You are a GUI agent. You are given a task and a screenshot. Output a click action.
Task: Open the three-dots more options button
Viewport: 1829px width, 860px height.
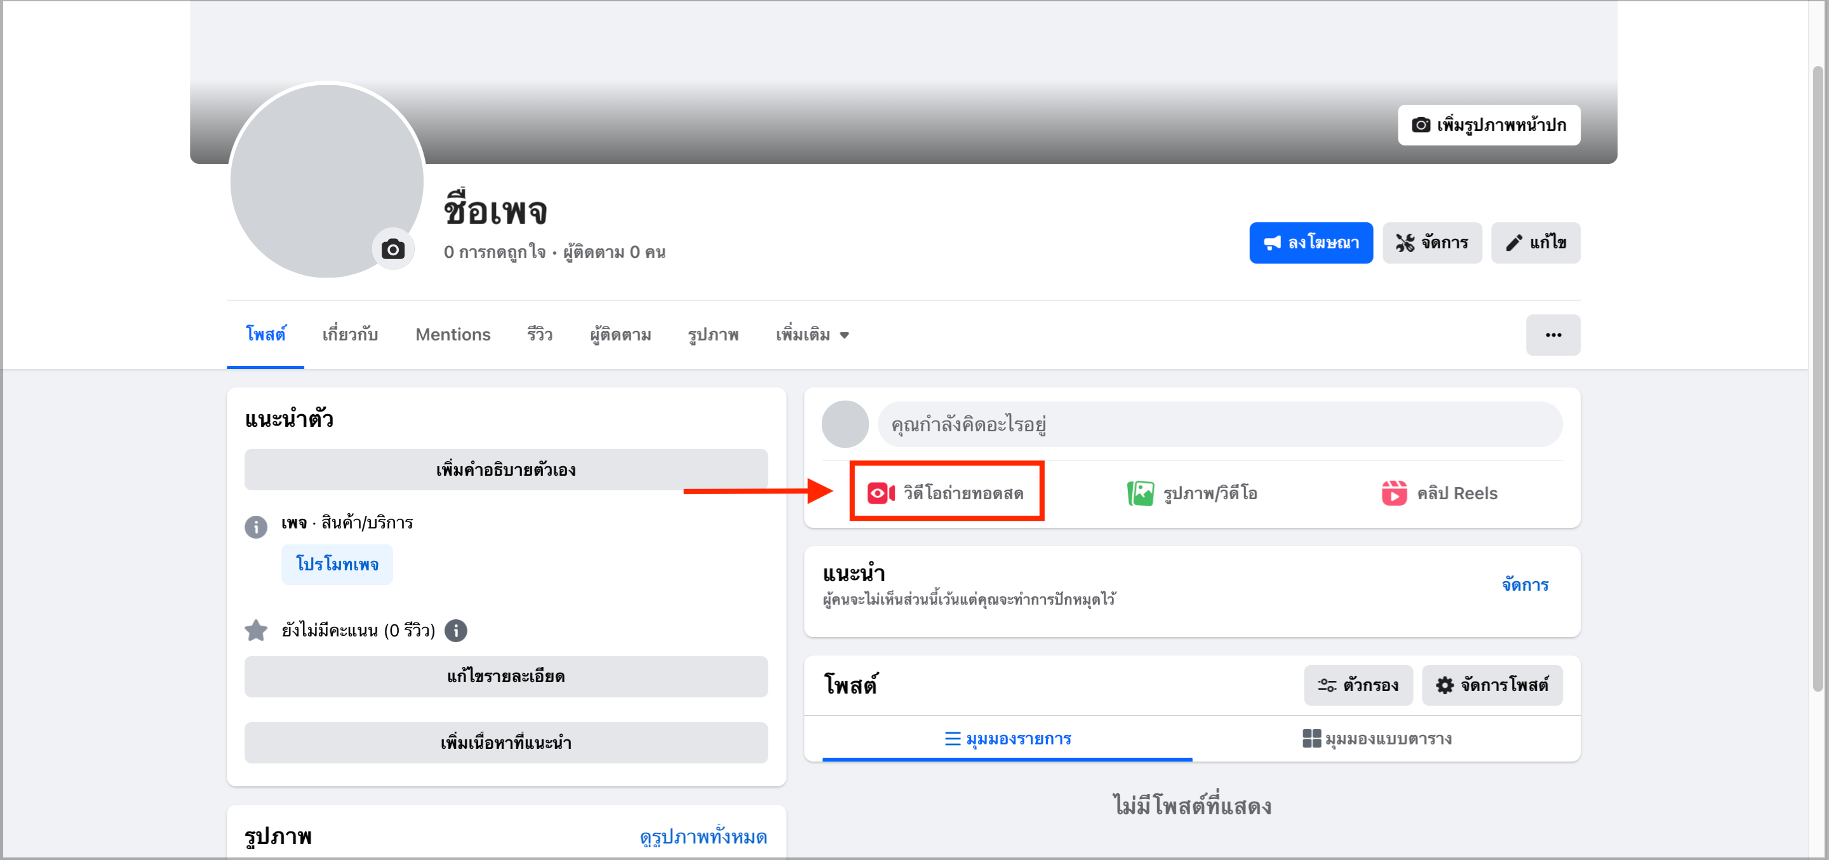pyautogui.click(x=1553, y=335)
